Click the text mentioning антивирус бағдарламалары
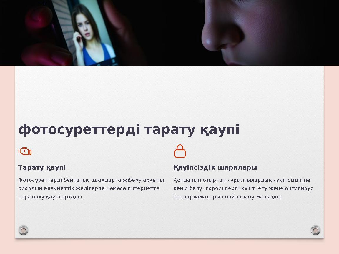Screen dimensions: 339x254 tap(294, 188)
